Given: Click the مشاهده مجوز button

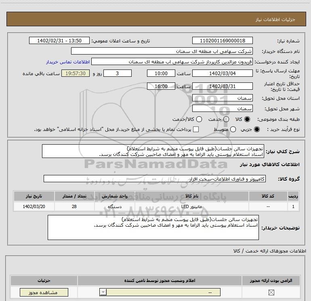Looking at the screenshot, I should [x=44, y=292].
